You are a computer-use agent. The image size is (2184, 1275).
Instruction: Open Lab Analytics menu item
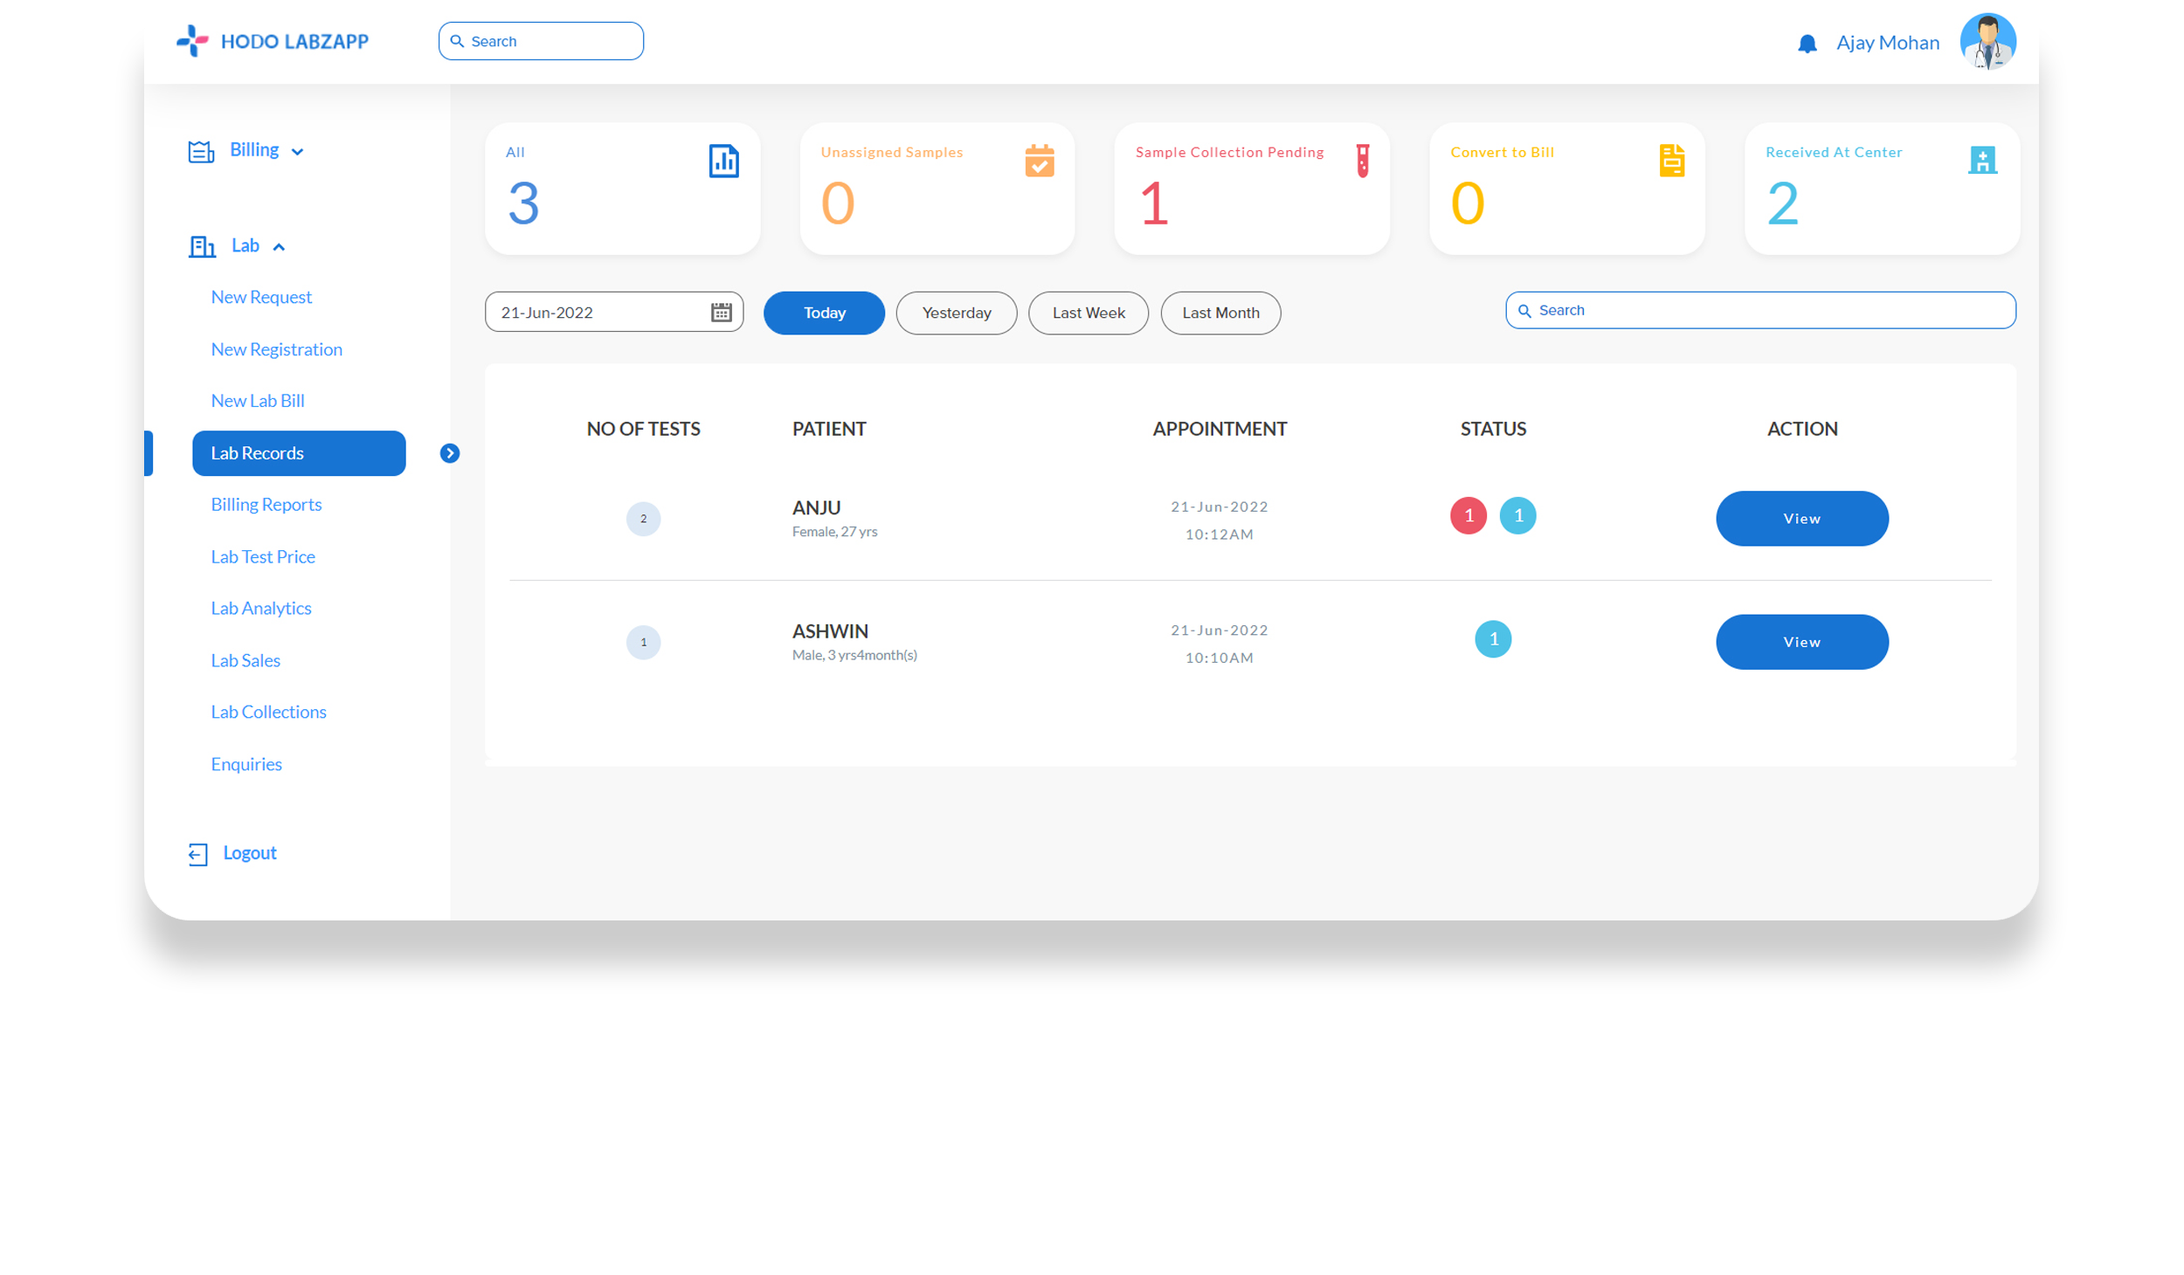click(x=260, y=608)
